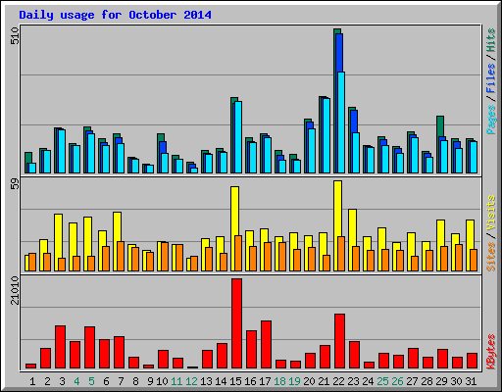Click day label 8 on the x-axis
Image resolution: width=502 pixels, height=392 pixels.
coord(135,381)
